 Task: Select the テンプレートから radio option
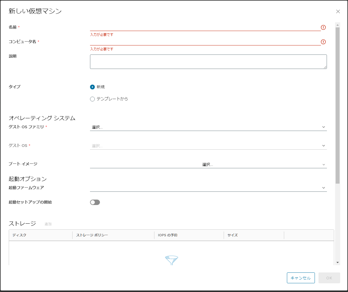[x=92, y=99]
